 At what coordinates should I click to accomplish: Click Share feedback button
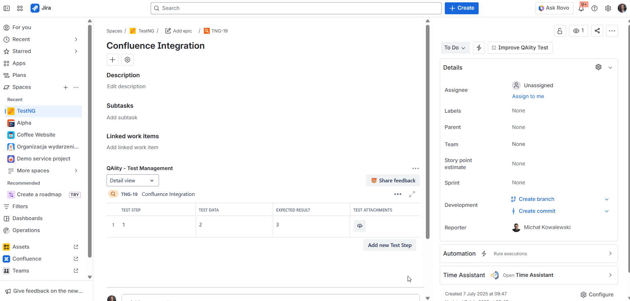pos(393,181)
